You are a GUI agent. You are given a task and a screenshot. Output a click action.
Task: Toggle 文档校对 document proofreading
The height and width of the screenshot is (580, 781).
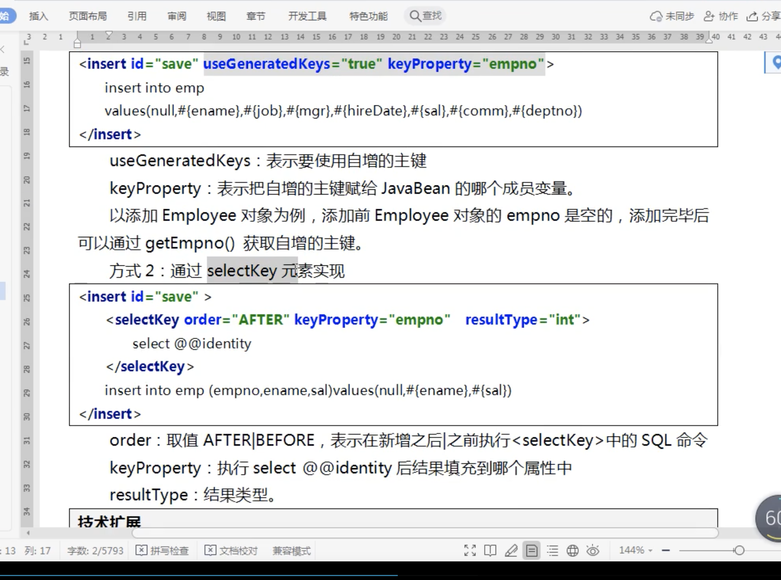[x=231, y=550]
